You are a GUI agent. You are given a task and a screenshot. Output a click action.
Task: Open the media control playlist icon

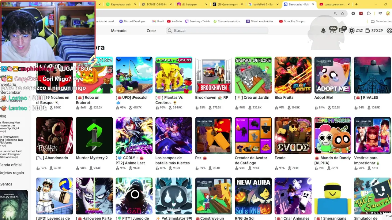[380, 13]
